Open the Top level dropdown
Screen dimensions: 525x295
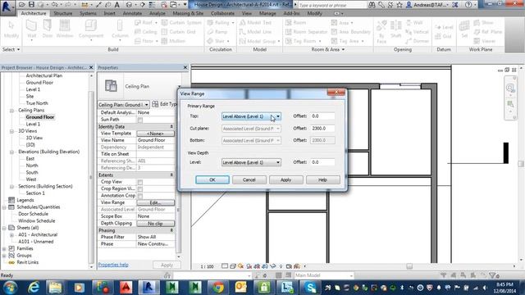tap(251, 116)
